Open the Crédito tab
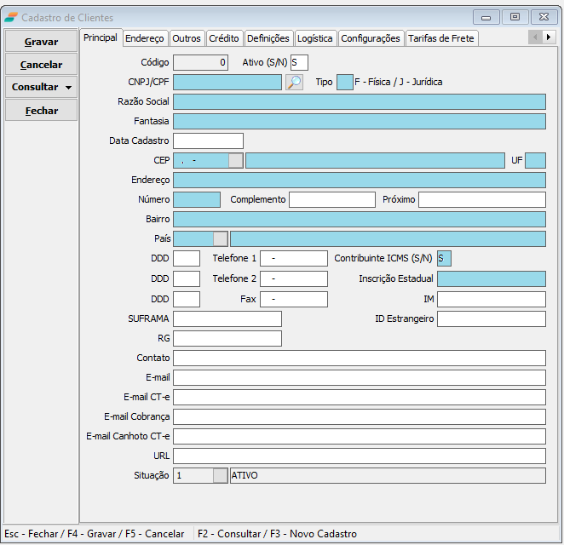This screenshot has height=545, width=564. [x=224, y=38]
